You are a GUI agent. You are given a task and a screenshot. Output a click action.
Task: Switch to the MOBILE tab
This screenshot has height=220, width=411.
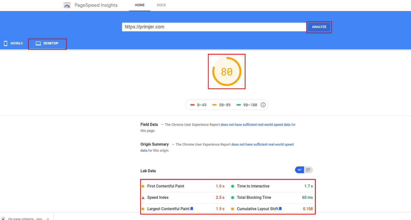13,43
